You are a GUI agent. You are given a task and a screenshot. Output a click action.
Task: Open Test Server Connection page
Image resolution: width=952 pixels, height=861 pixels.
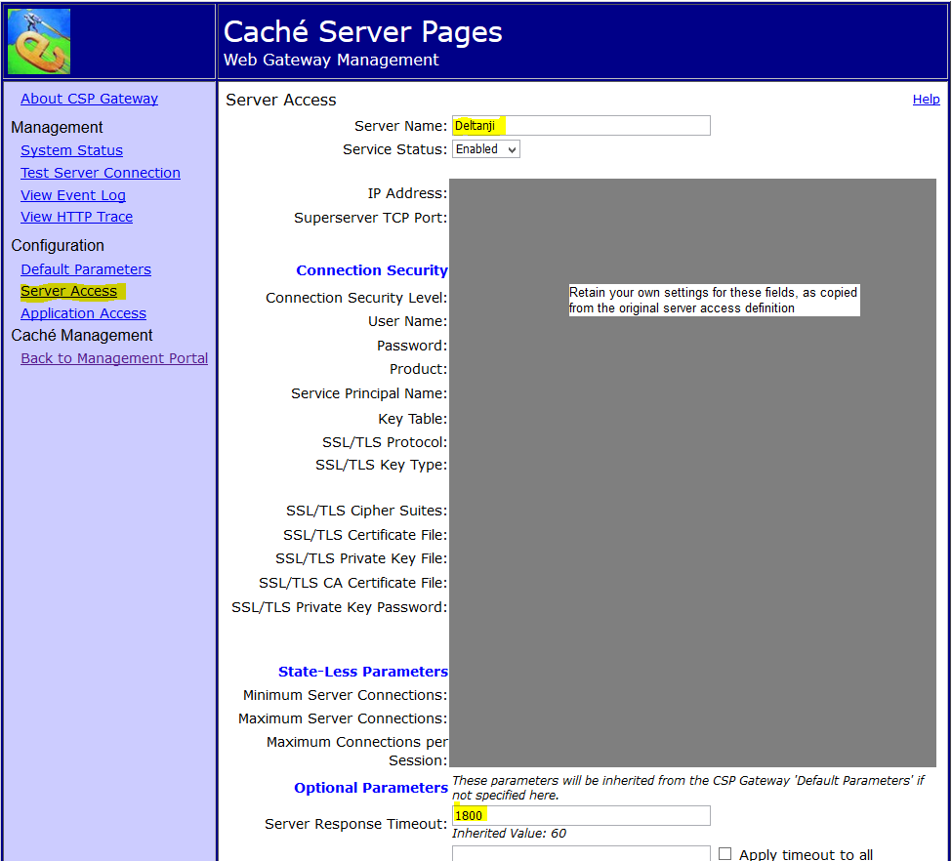pyautogui.click(x=101, y=173)
